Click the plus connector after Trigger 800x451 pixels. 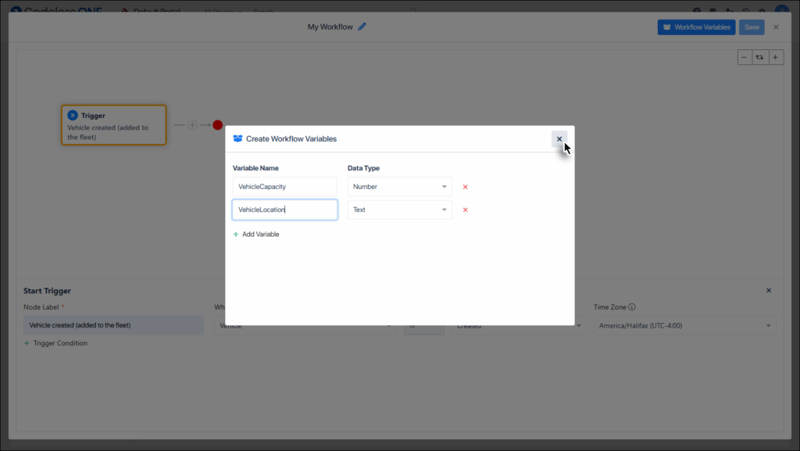coord(192,125)
